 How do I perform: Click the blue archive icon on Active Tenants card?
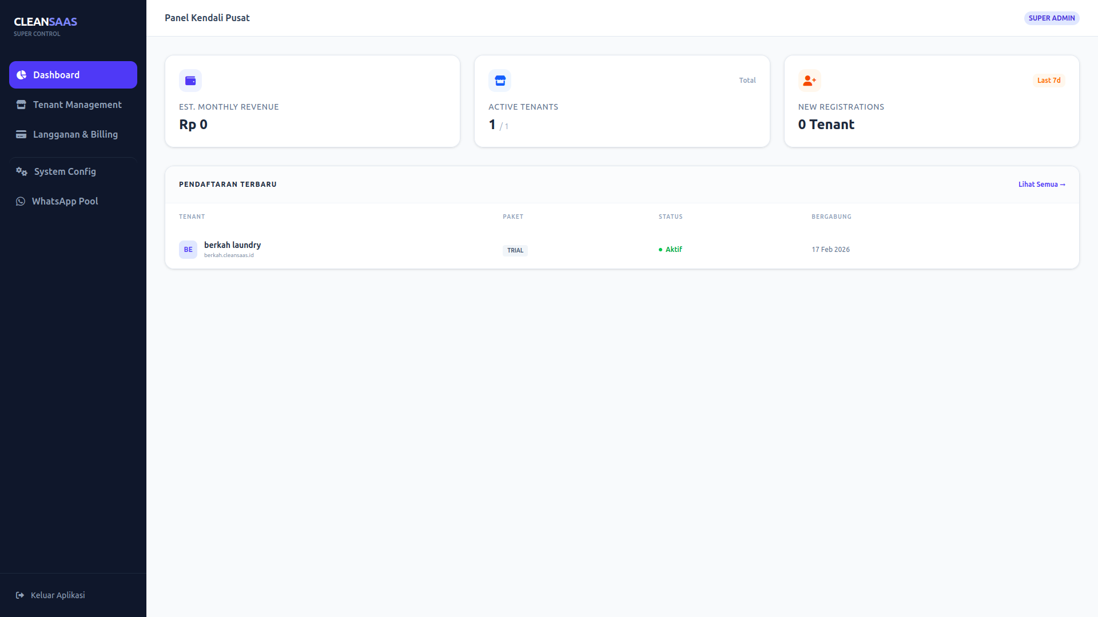tap(500, 81)
